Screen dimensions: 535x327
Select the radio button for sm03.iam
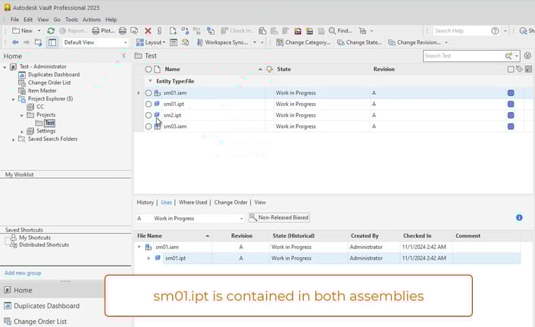[x=148, y=126]
